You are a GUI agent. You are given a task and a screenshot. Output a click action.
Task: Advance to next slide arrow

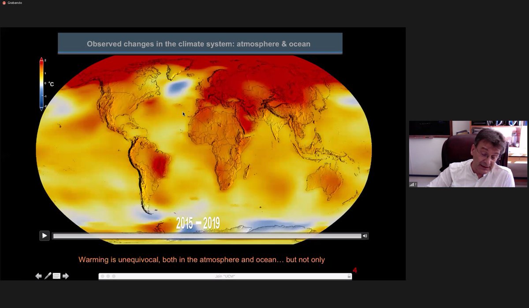tap(66, 276)
